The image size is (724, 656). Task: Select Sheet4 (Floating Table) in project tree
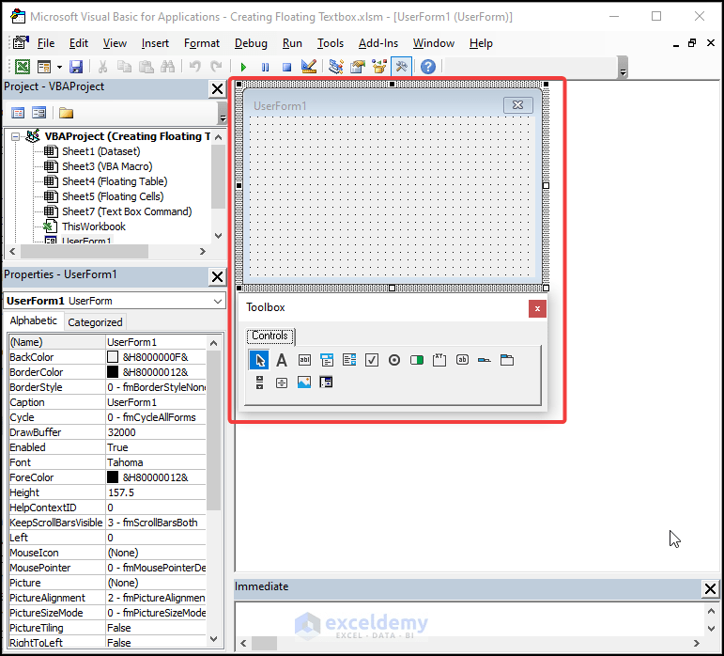[115, 181]
